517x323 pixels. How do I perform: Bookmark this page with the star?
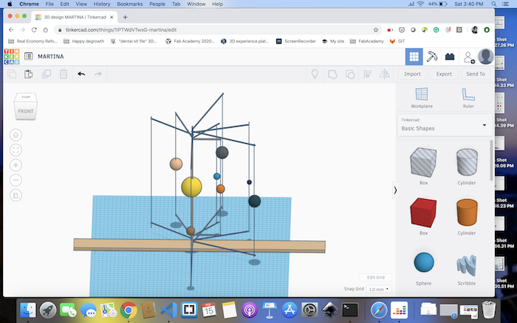point(375,29)
